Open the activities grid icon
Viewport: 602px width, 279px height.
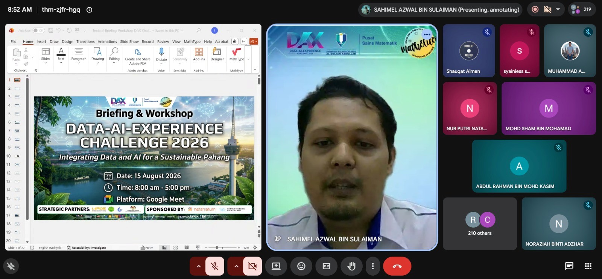tap(588, 266)
